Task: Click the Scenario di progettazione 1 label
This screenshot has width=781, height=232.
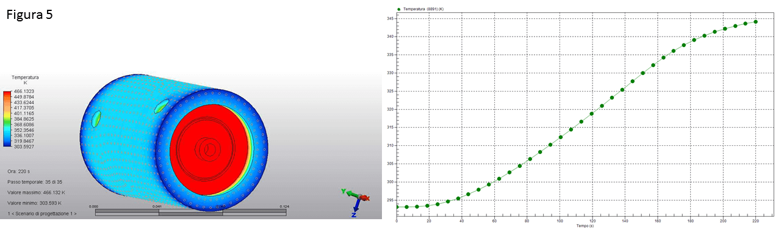Action: click(x=42, y=214)
